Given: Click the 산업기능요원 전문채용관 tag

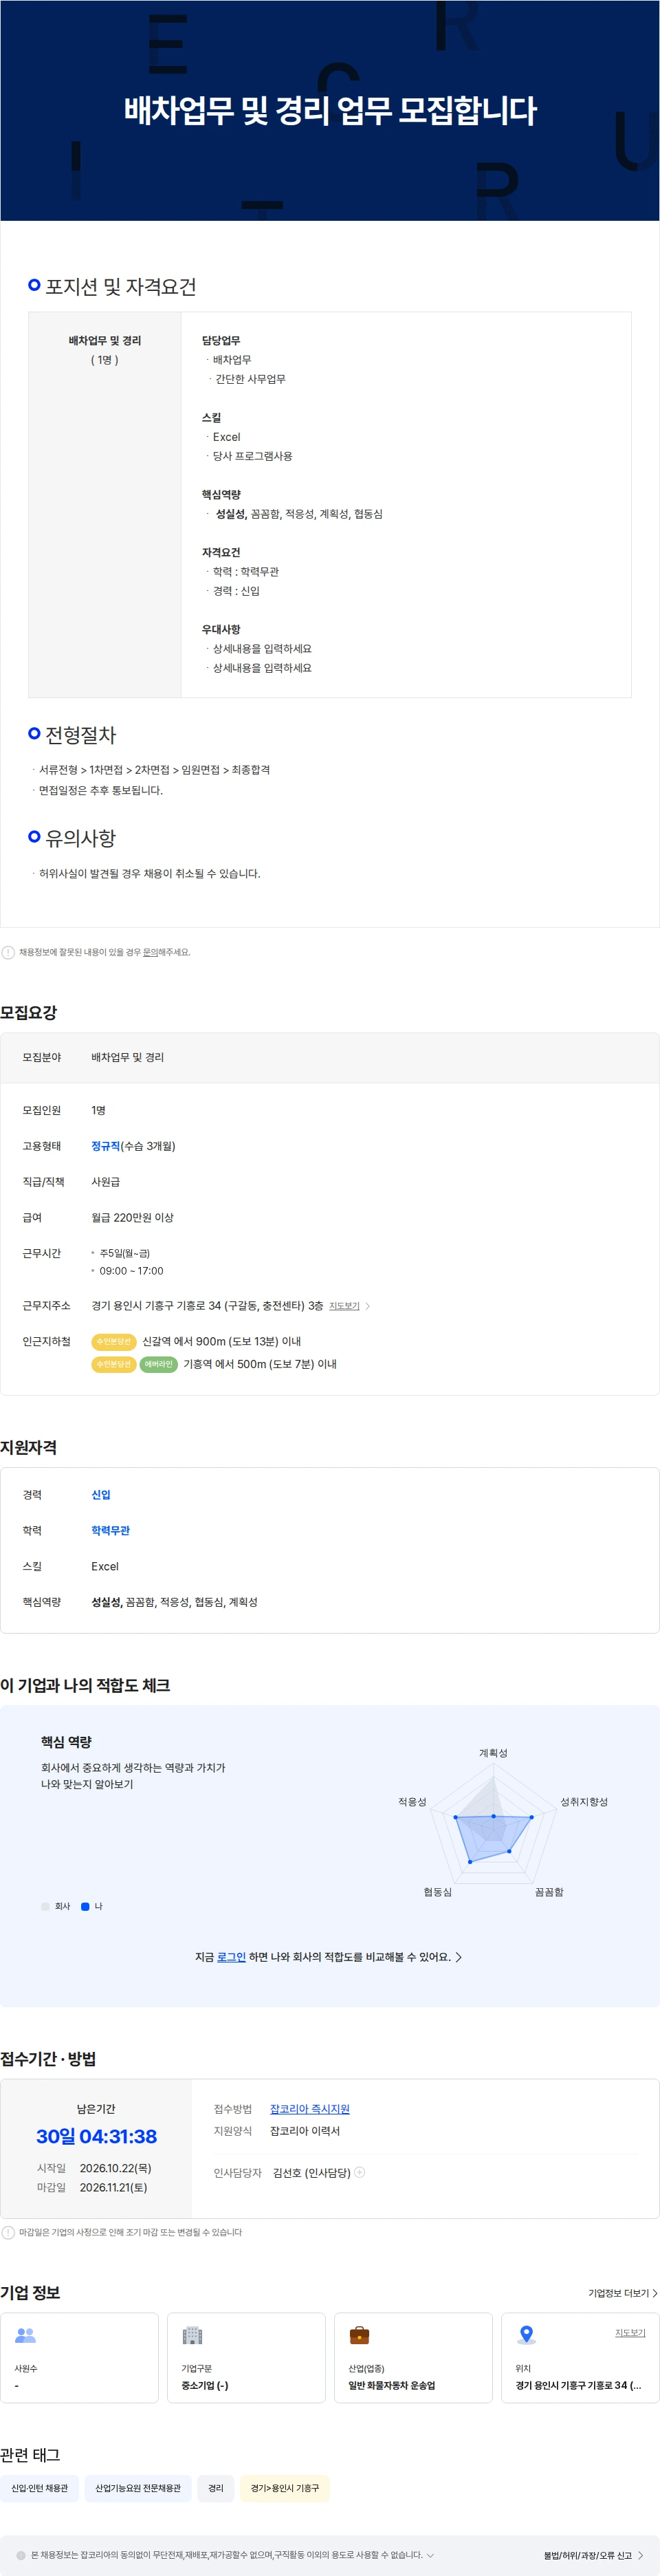Looking at the screenshot, I should point(138,2488).
